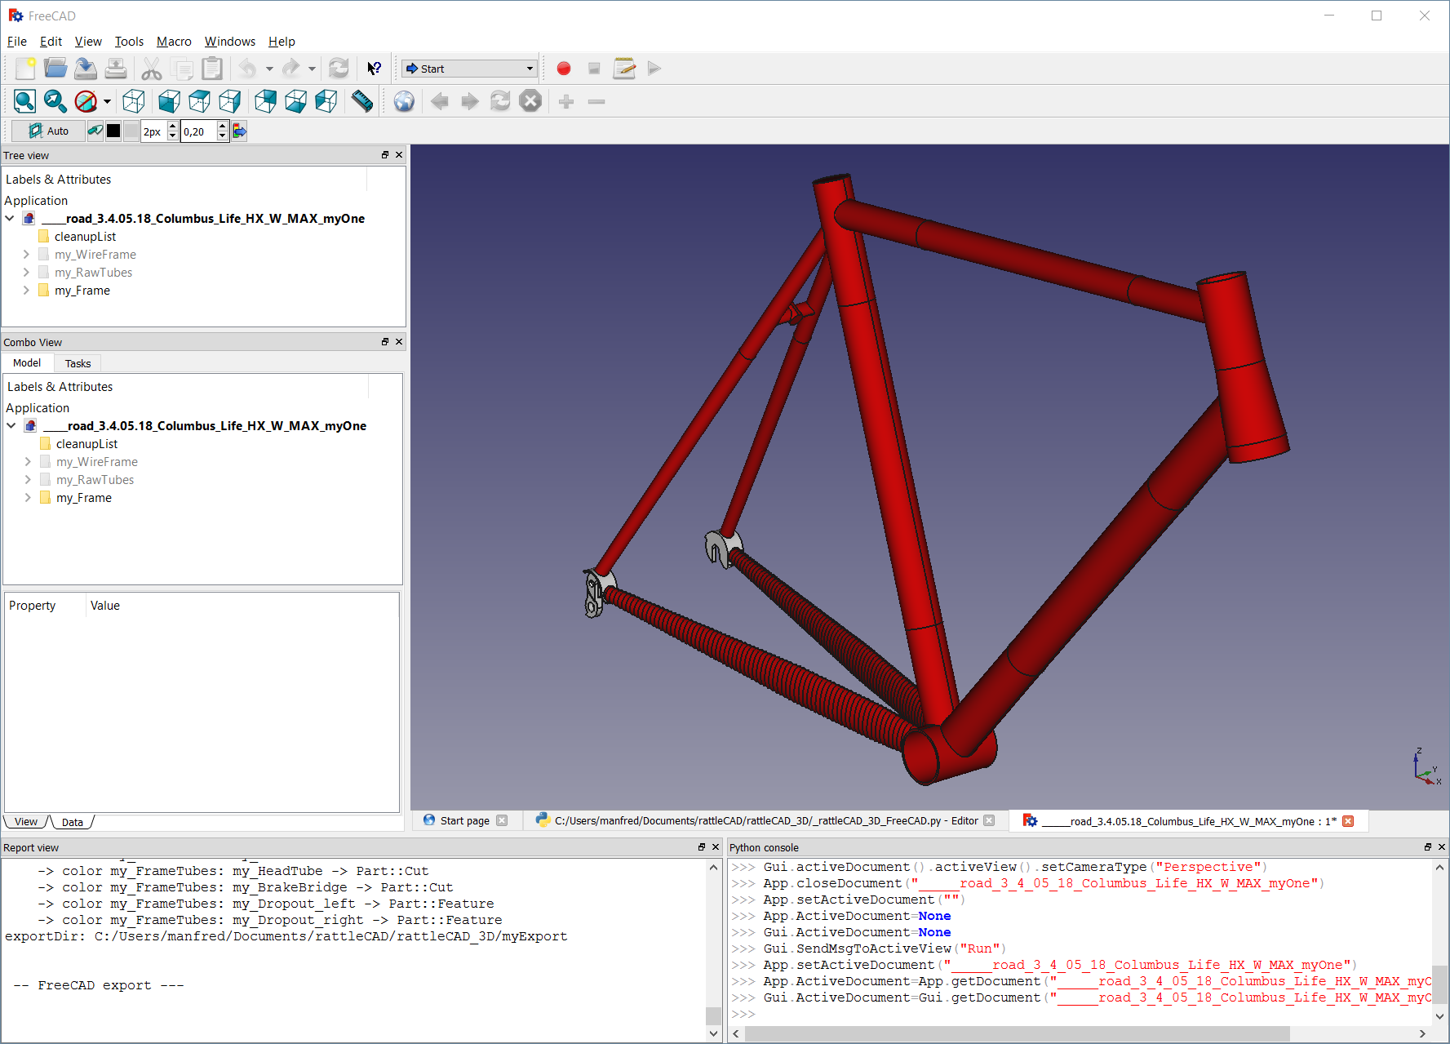Switch to the Tasks tab

point(78,364)
